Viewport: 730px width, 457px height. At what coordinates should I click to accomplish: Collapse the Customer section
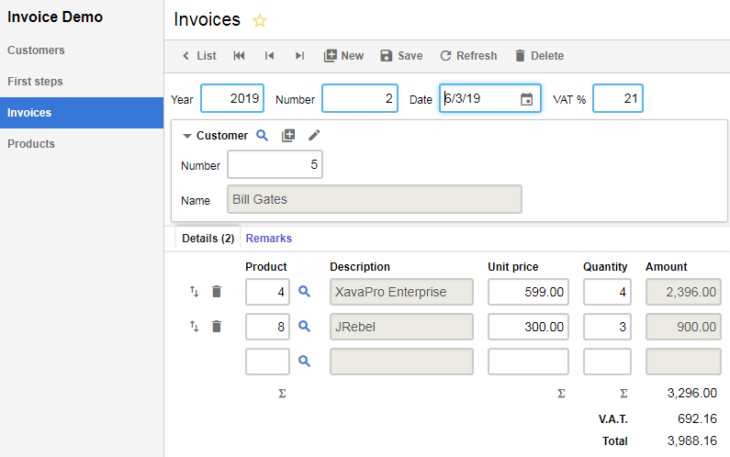coord(187,136)
